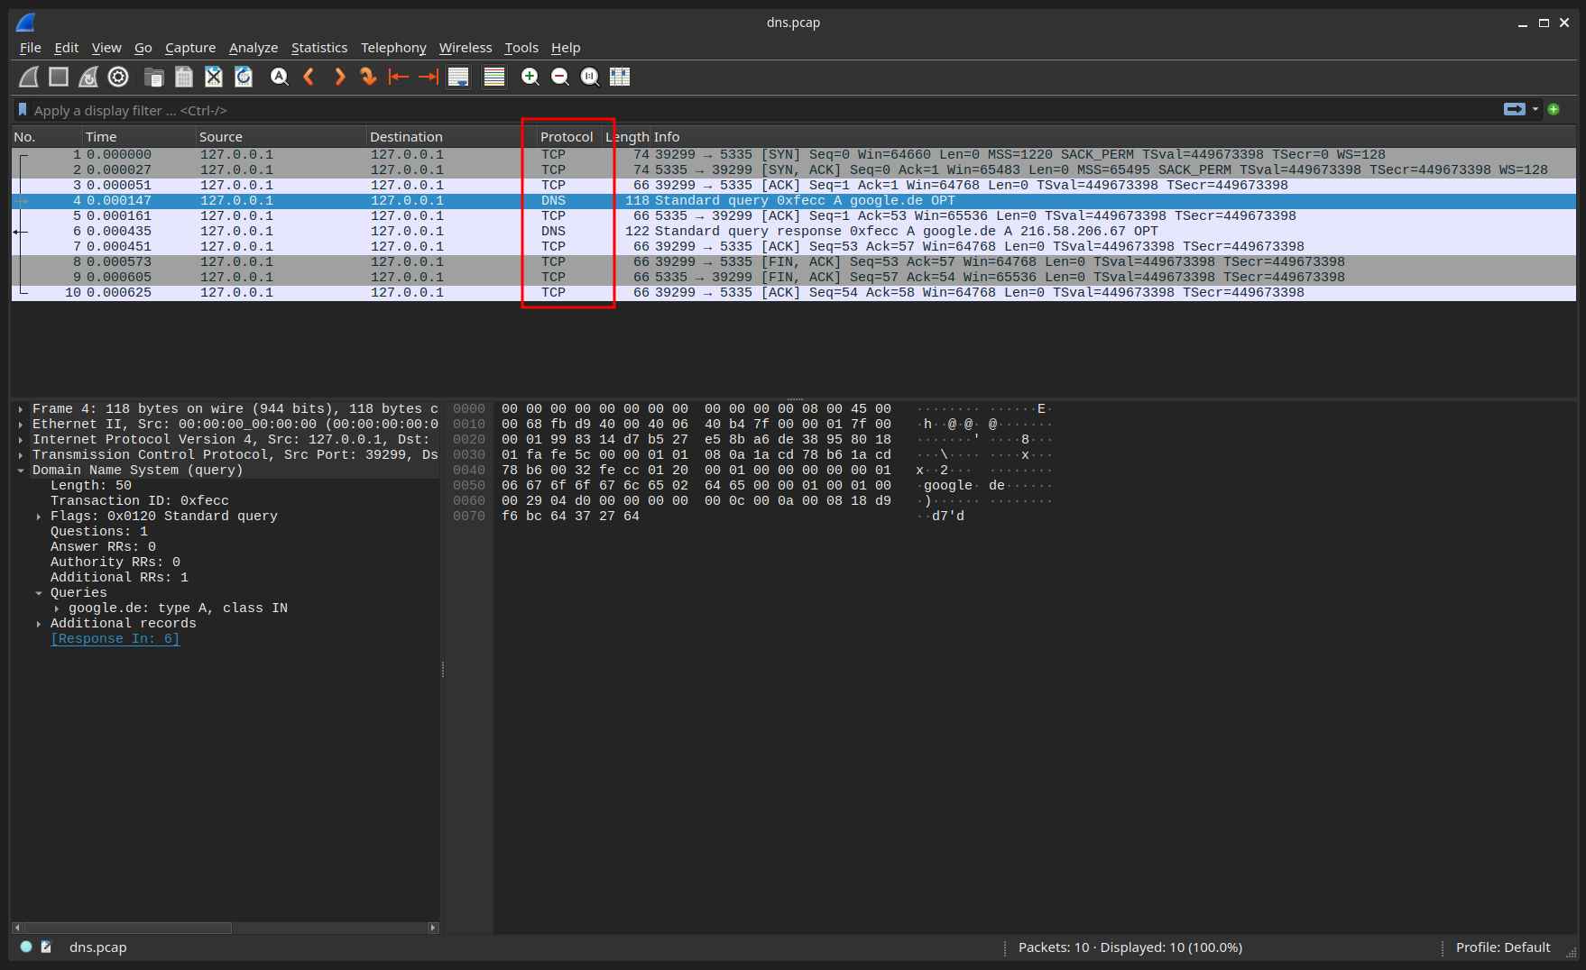Zoom in on packet list text

coord(530,78)
